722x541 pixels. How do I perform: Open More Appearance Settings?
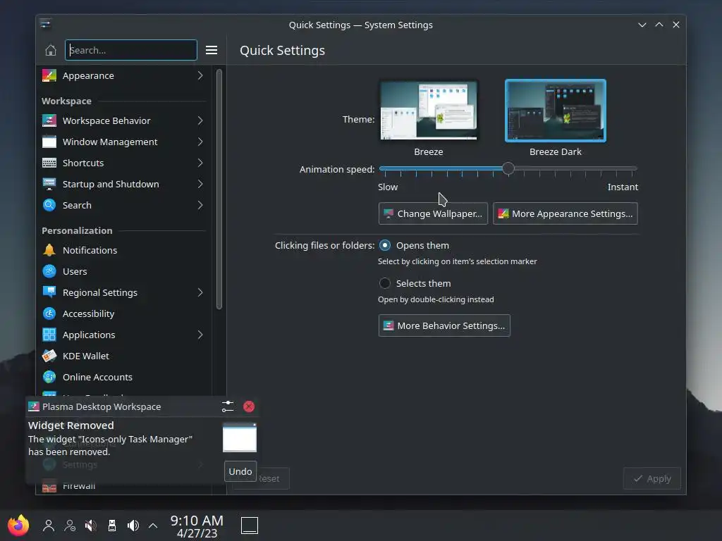pyautogui.click(x=565, y=213)
